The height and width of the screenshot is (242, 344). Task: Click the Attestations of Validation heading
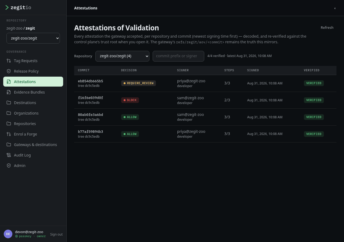click(x=116, y=28)
